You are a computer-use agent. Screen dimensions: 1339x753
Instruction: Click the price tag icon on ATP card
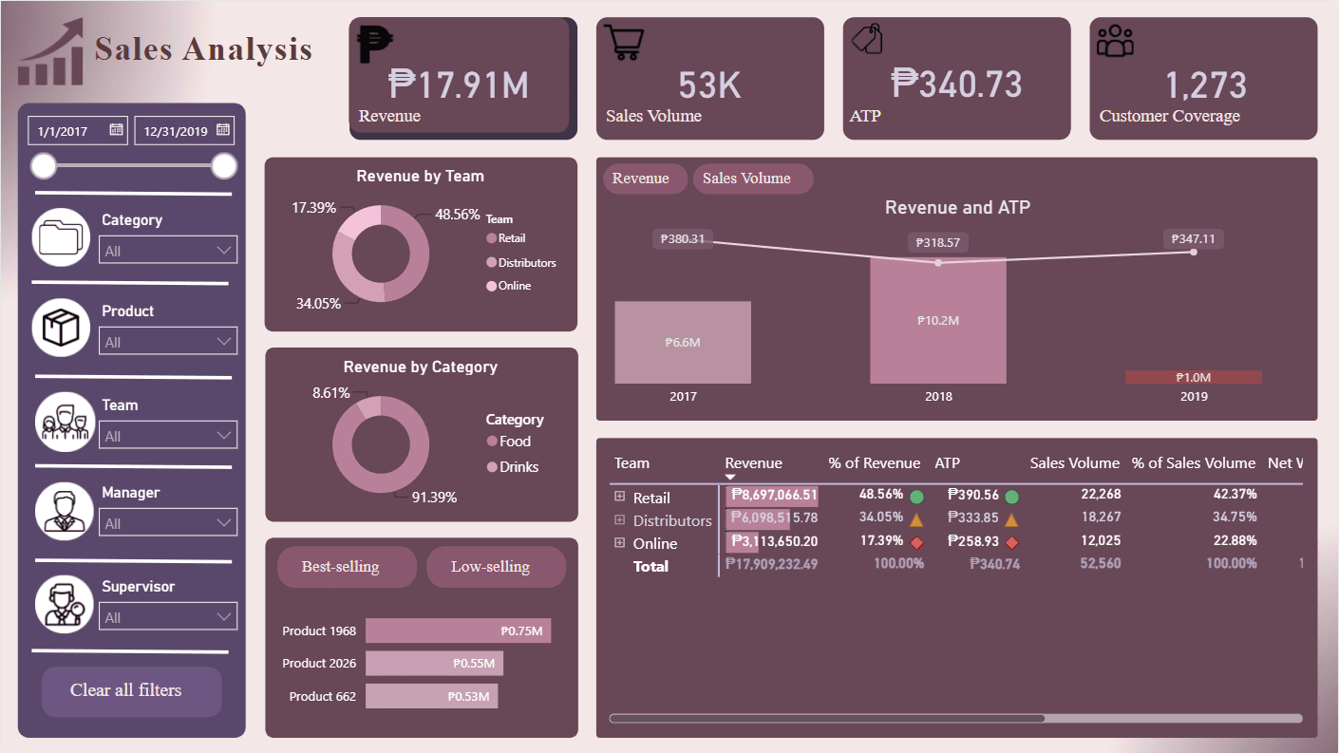click(x=866, y=39)
